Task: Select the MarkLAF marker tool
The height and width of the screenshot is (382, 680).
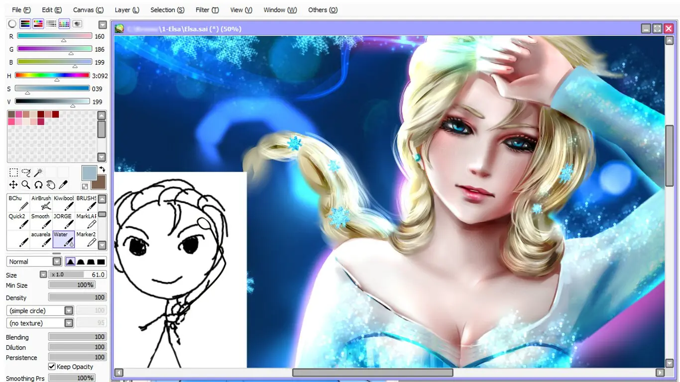Action: click(x=86, y=221)
